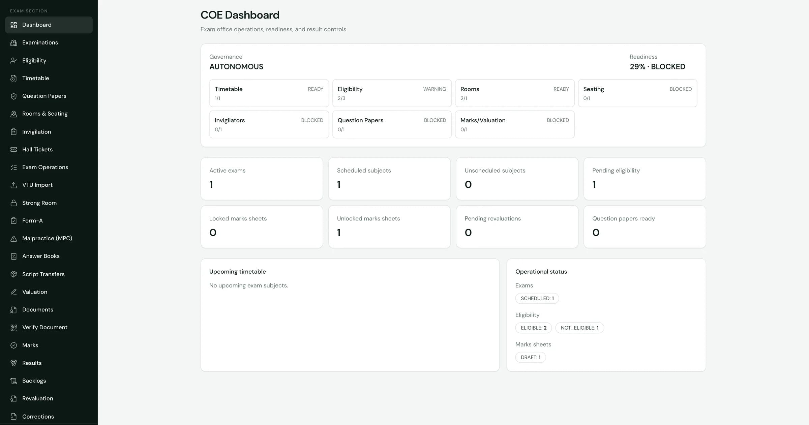
Task: Click the Unlocked marks sheets stat card
Action: [x=389, y=227]
